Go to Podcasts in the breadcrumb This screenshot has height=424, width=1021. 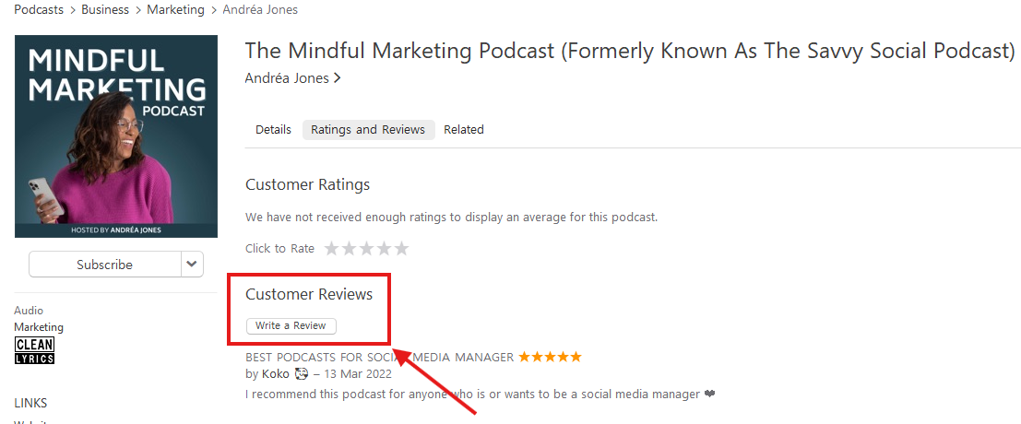(x=39, y=10)
